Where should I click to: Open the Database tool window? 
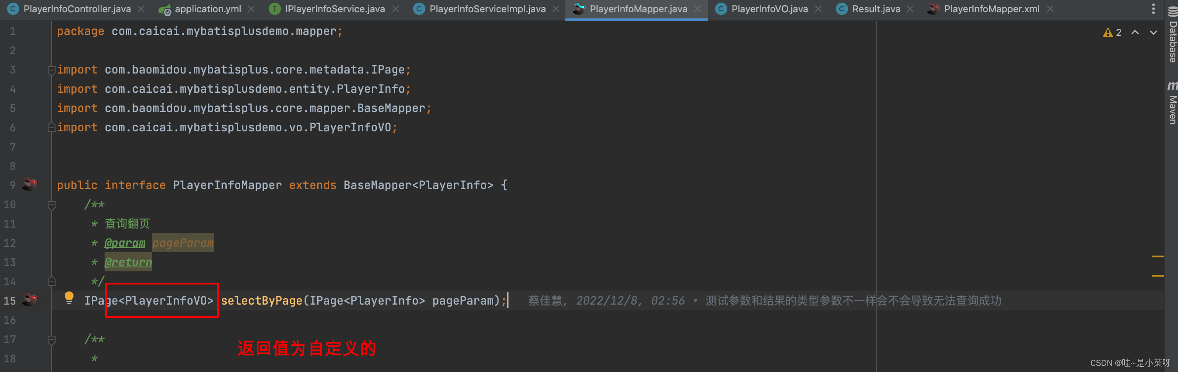1172,34
